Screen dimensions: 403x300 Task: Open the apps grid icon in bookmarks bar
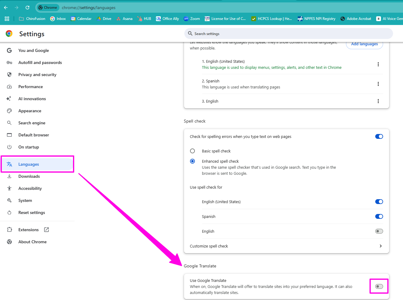[7, 19]
